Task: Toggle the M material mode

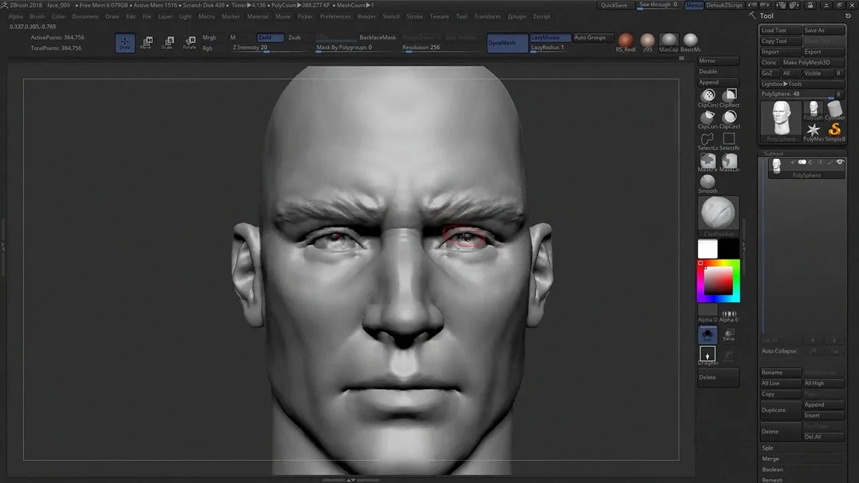Action: tap(233, 38)
